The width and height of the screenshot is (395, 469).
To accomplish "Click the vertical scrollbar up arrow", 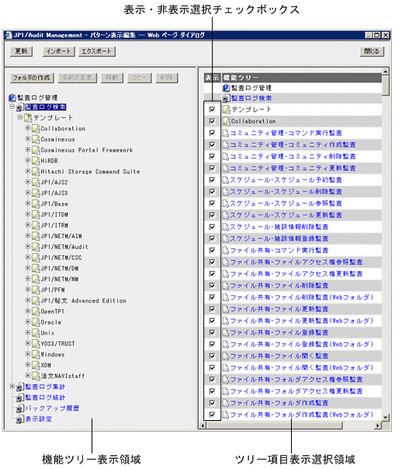I will point(385,71).
